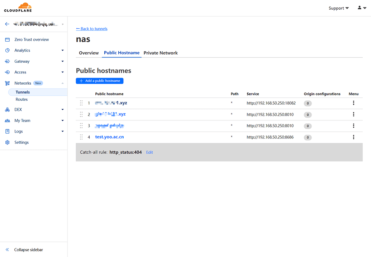
Task: Open Routes in the sidebar
Action: click(22, 99)
